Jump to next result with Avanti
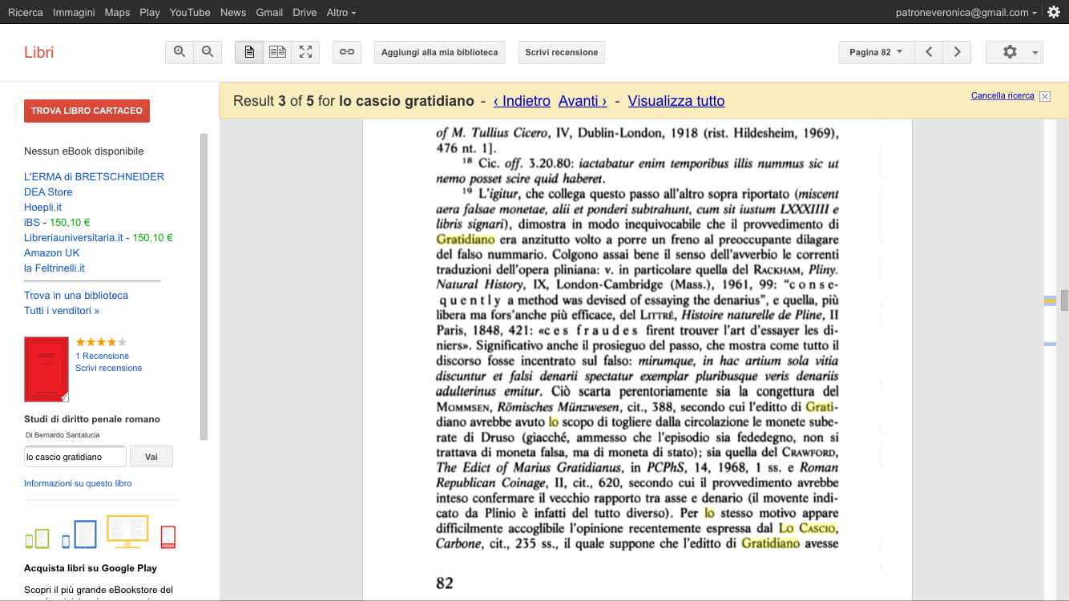Screen dimensions: 1069x601 (x=583, y=101)
